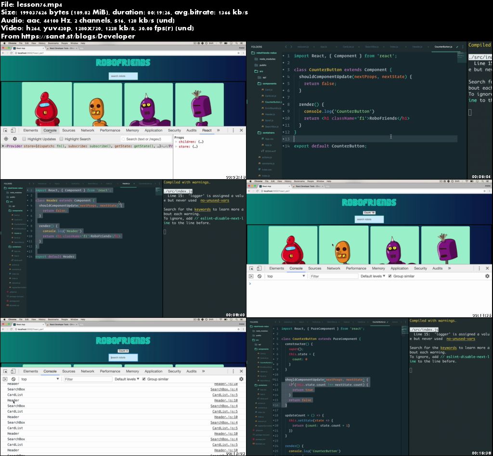Follow keywords link in 00:16:38 terminal

pyautogui.click(x=448, y=348)
